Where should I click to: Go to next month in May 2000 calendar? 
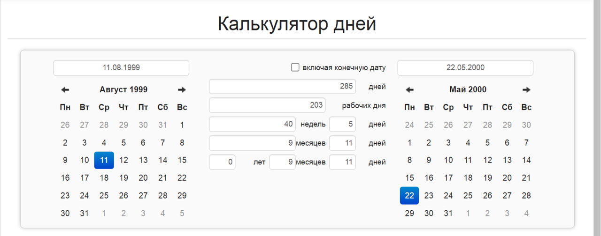click(526, 89)
